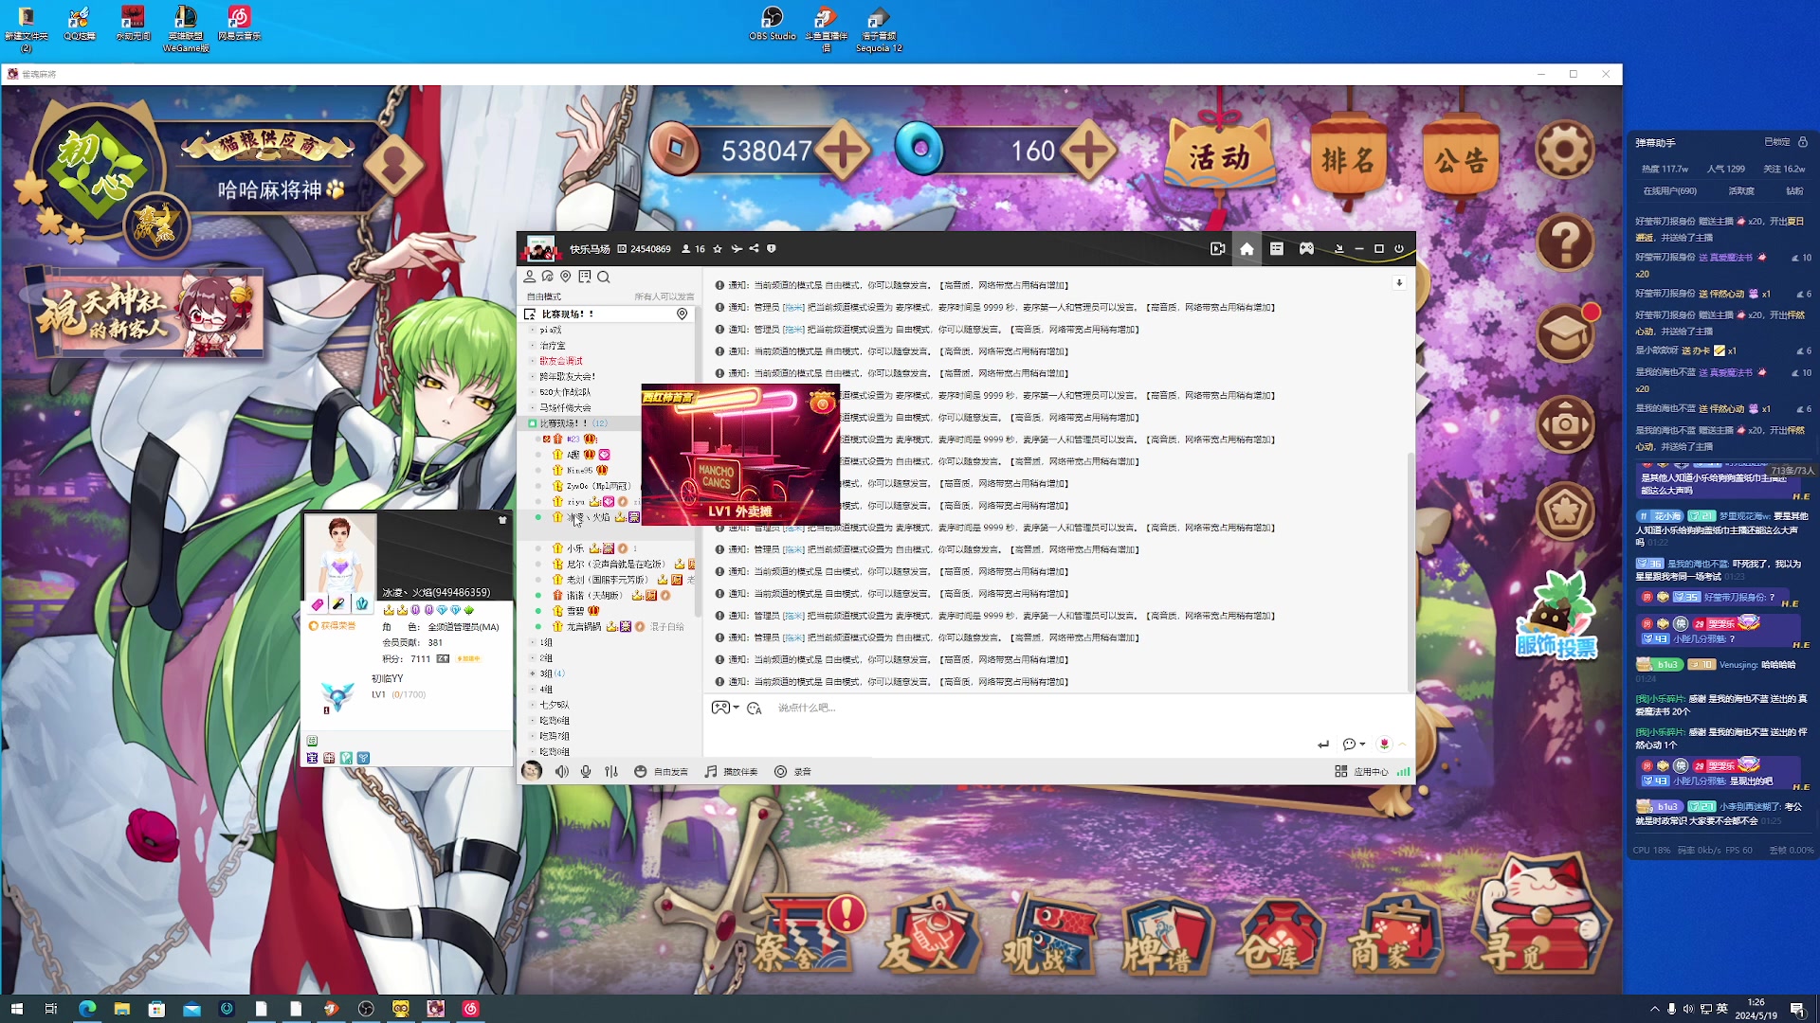
Task: Mute the speaker output icon
Action: click(x=562, y=772)
